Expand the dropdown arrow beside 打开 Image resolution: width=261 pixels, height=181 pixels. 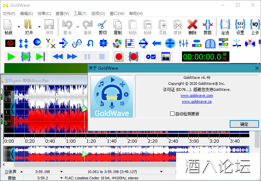tap(39, 27)
